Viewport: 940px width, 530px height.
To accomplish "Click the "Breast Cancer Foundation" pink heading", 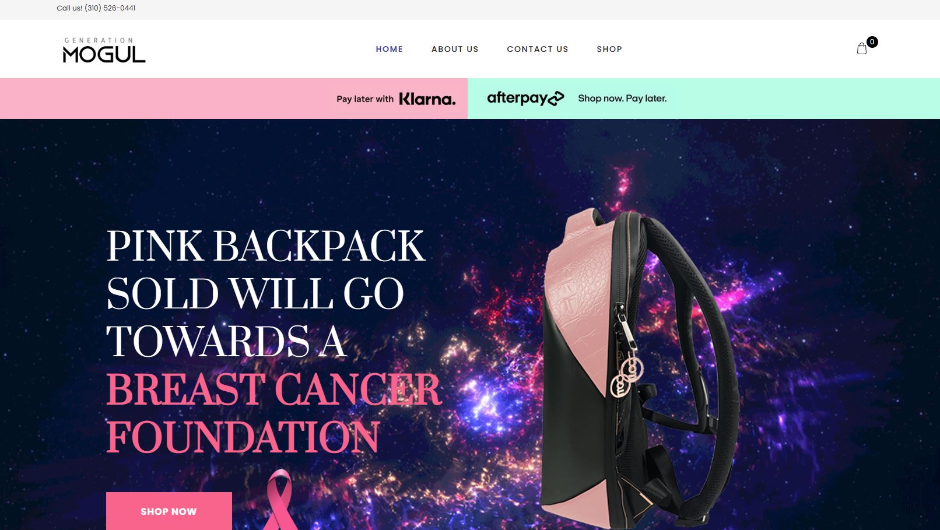I will click(x=274, y=413).
